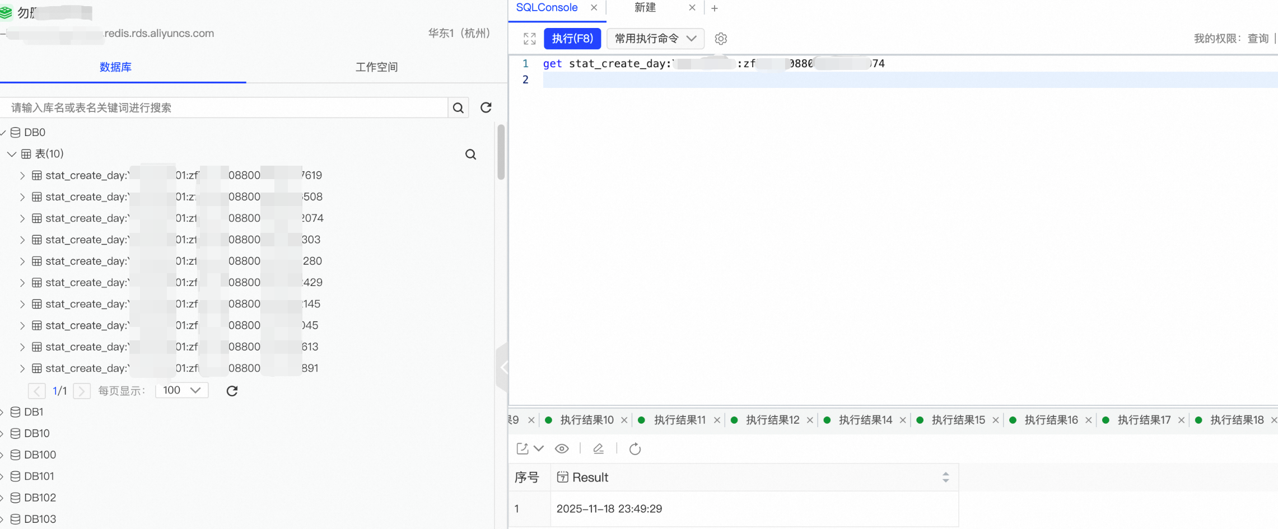This screenshot has height=529, width=1278.
Task: Run the query with 执行(F8)
Action: (x=572, y=39)
